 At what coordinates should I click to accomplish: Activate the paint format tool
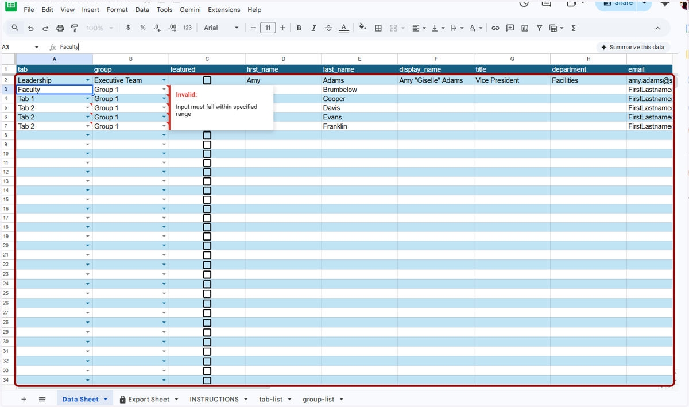click(75, 28)
